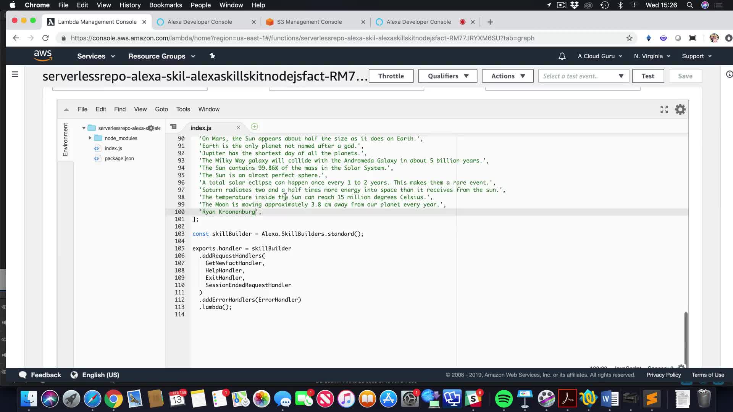
Task: Open the editor settings gear icon
Action: point(680,109)
